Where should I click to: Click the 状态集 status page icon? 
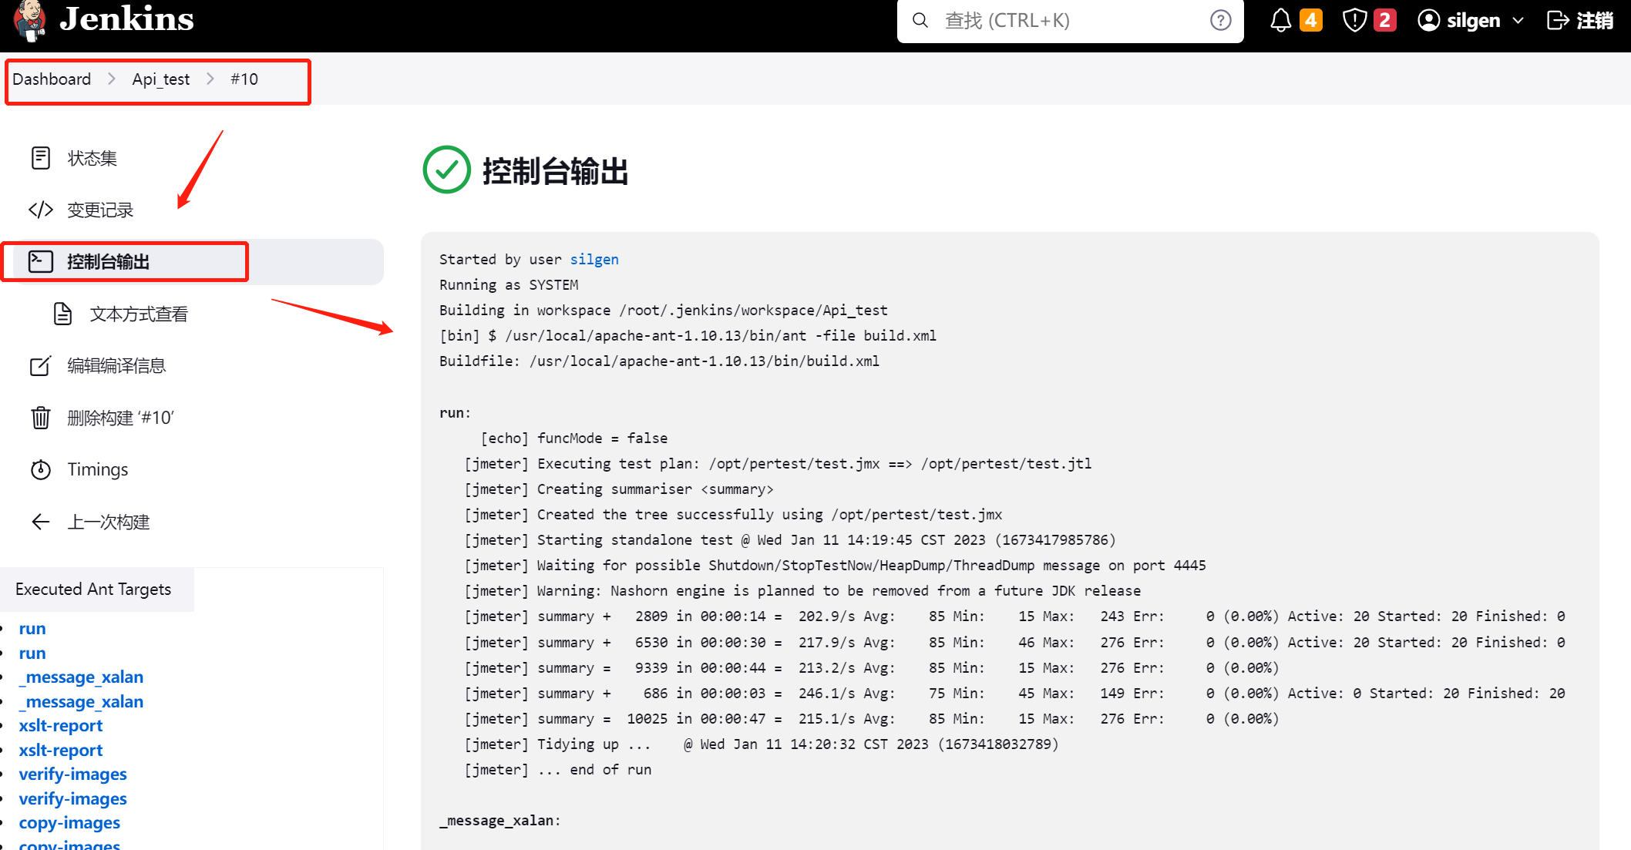(x=41, y=158)
